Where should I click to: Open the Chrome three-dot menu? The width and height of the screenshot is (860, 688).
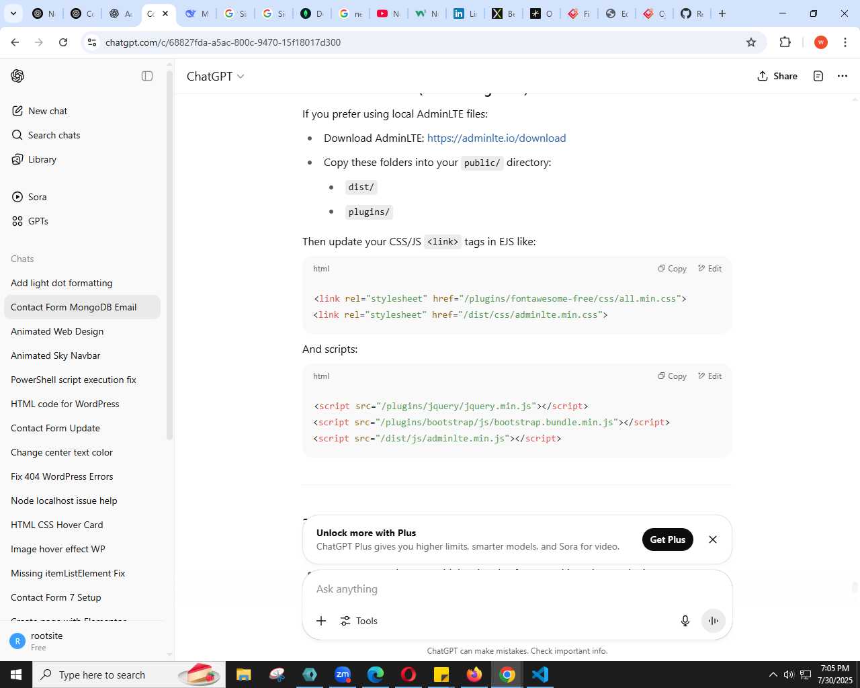click(845, 42)
